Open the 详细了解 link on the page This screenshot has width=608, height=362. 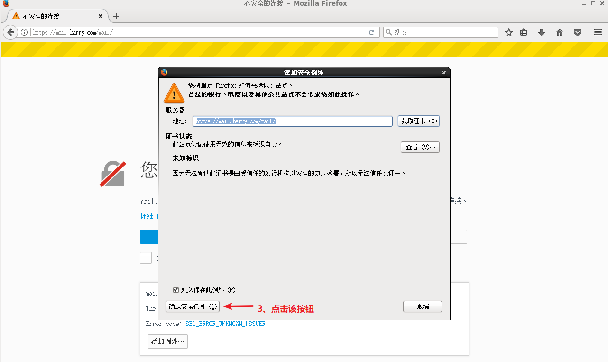(148, 216)
